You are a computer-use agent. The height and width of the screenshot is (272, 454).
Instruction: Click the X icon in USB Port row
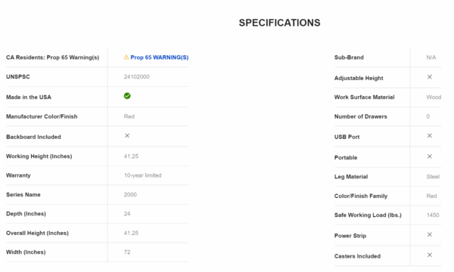coord(430,135)
